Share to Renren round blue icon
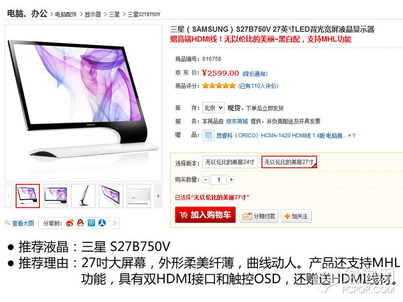Image resolution: width=403 pixels, height=302 pixels. pos(102,223)
